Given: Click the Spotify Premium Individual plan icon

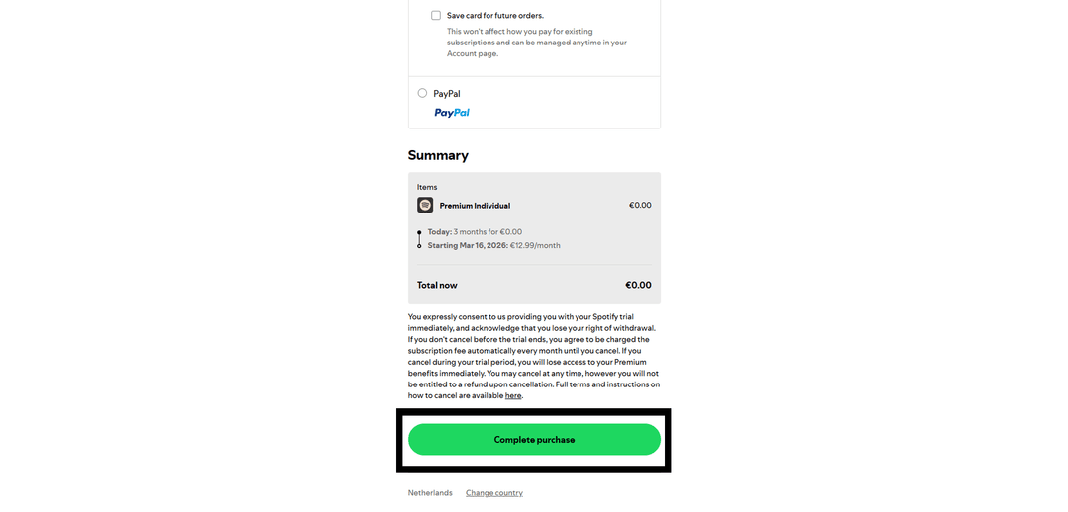Looking at the screenshot, I should [425, 205].
